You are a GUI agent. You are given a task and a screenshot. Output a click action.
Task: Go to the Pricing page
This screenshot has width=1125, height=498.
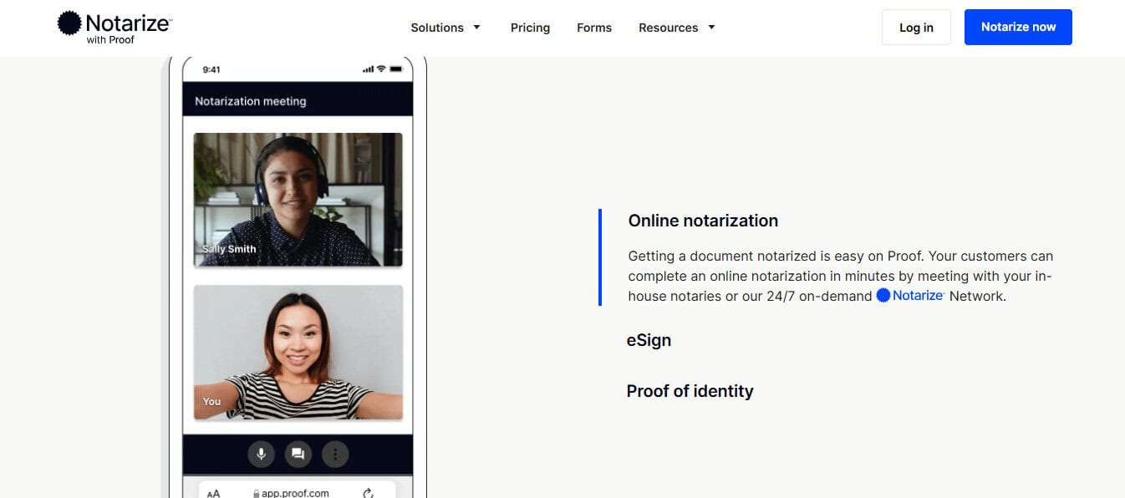click(x=530, y=28)
